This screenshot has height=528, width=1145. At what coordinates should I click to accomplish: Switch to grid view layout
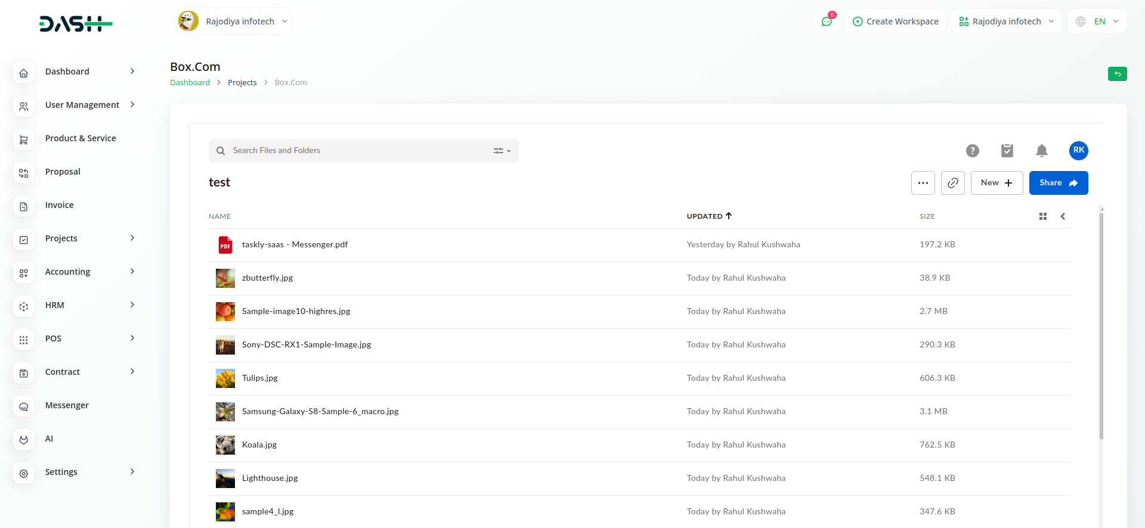coord(1042,216)
